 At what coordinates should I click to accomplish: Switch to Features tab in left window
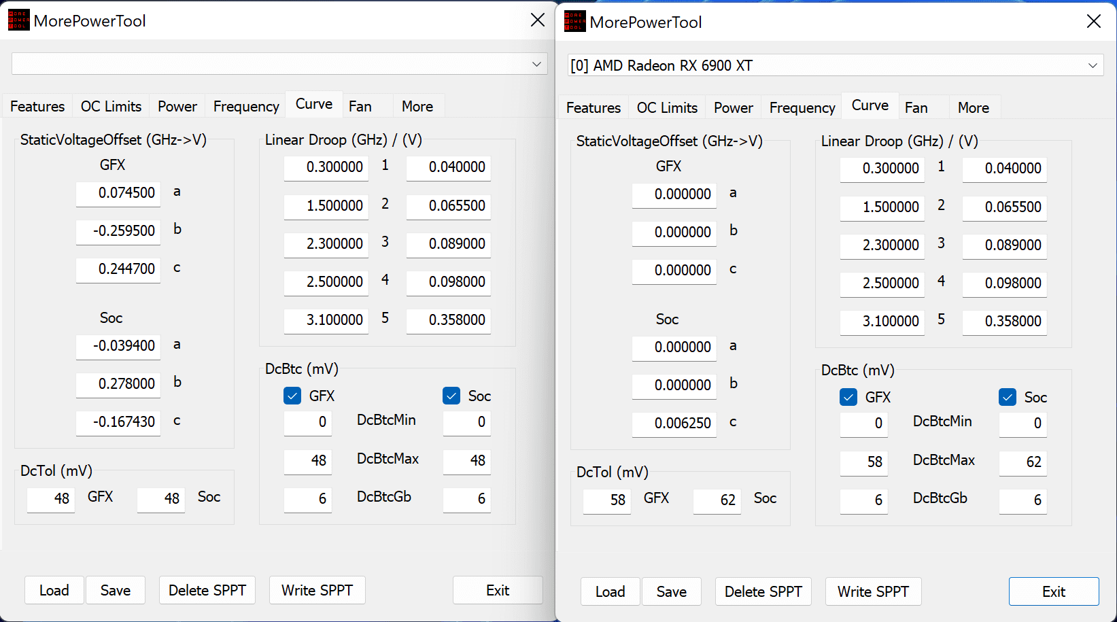[x=37, y=106]
